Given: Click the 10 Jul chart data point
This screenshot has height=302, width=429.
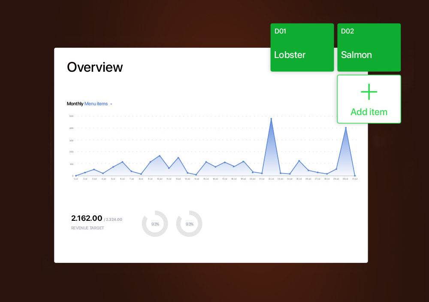Looking at the screenshot, I should [160, 156].
